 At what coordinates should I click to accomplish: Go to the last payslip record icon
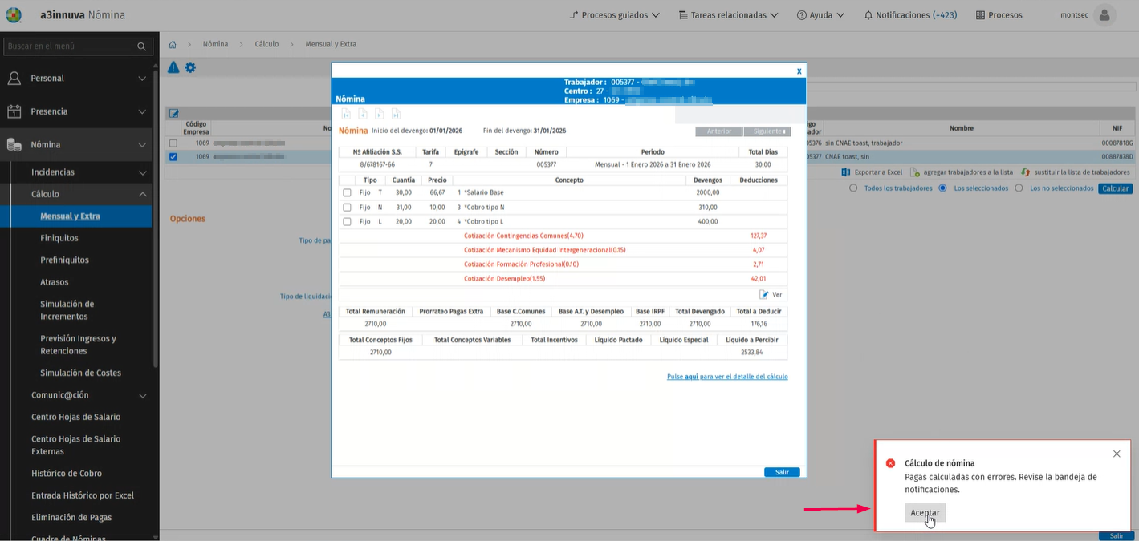coord(396,115)
